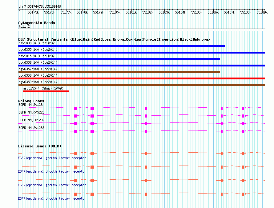Image resolution: width=274 pixels, height=208 pixels.
Task: Select the 55182k ruler label
Action: point(148,12)
